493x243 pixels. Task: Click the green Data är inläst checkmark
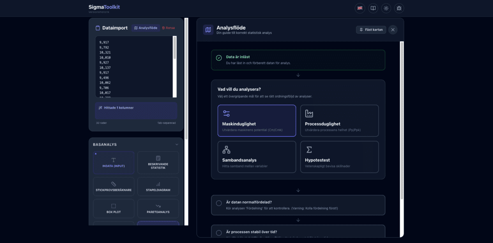pos(219,58)
